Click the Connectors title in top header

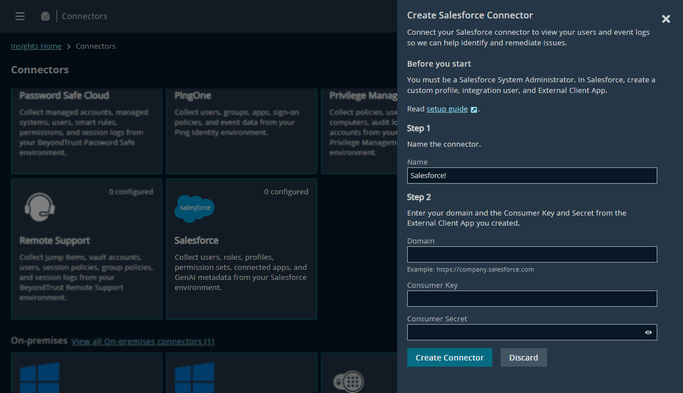pos(84,16)
